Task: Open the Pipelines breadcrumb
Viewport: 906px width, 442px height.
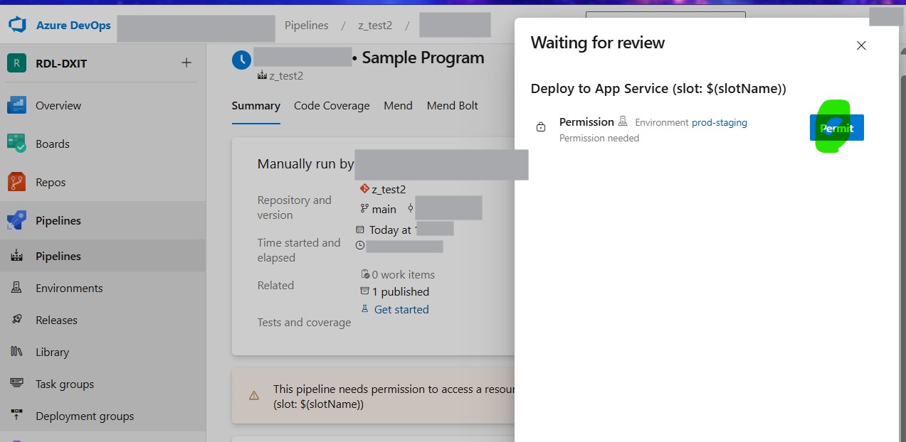Action: pyautogui.click(x=307, y=26)
